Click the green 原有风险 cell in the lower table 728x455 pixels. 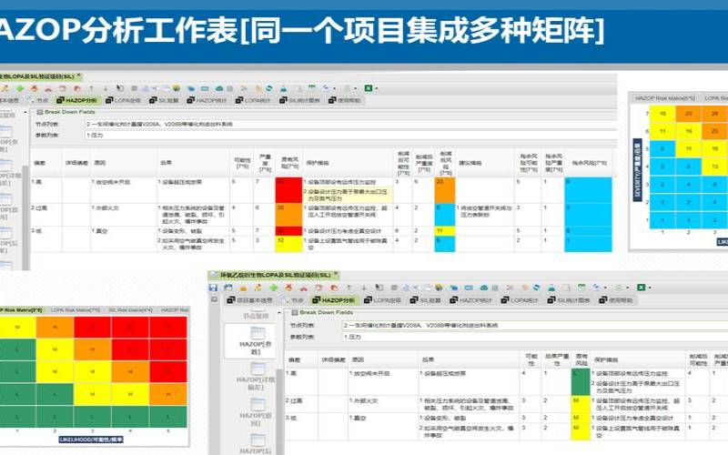(x=581, y=381)
